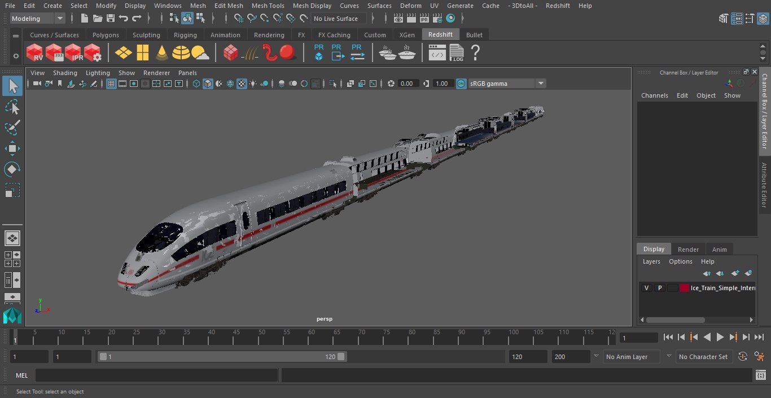The width and height of the screenshot is (771, 398).
Task: Open Redshift help question mark icon
Action: 475,53
